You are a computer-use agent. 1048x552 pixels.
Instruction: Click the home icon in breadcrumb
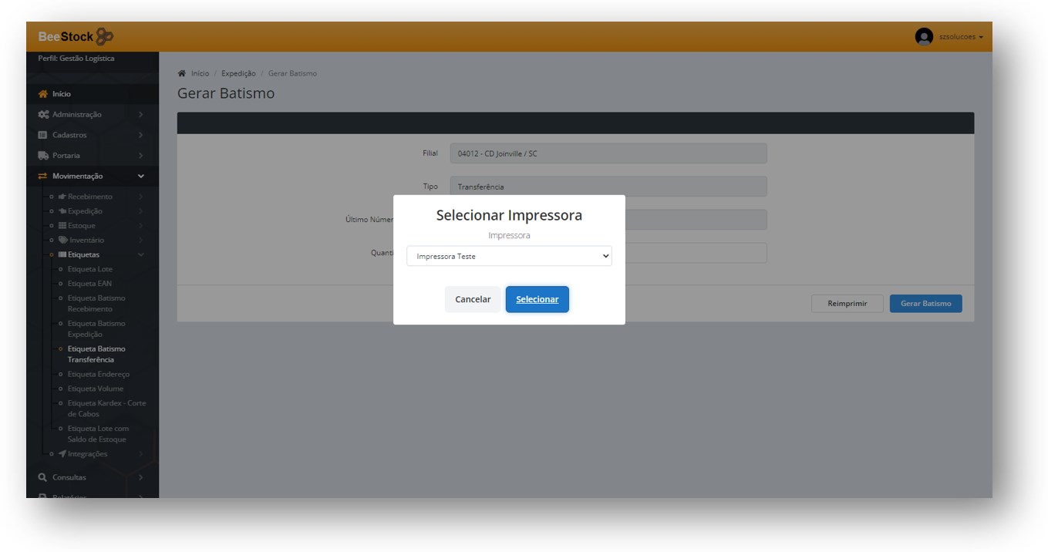(182, 74)
